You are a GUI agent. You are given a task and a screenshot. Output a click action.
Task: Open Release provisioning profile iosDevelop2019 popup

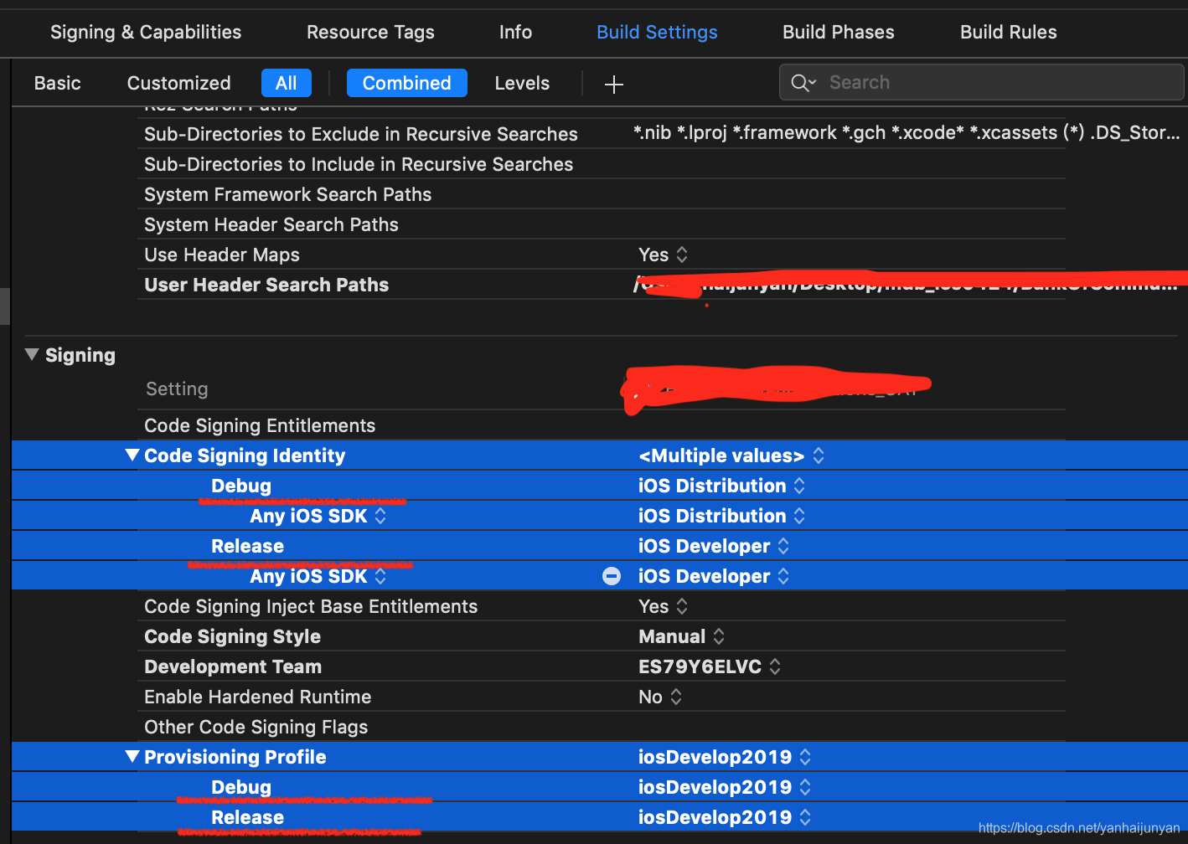725,817
